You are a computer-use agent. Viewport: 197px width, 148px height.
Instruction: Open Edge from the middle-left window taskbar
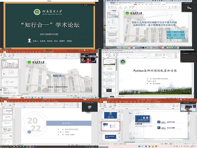[x=32, y=97]
